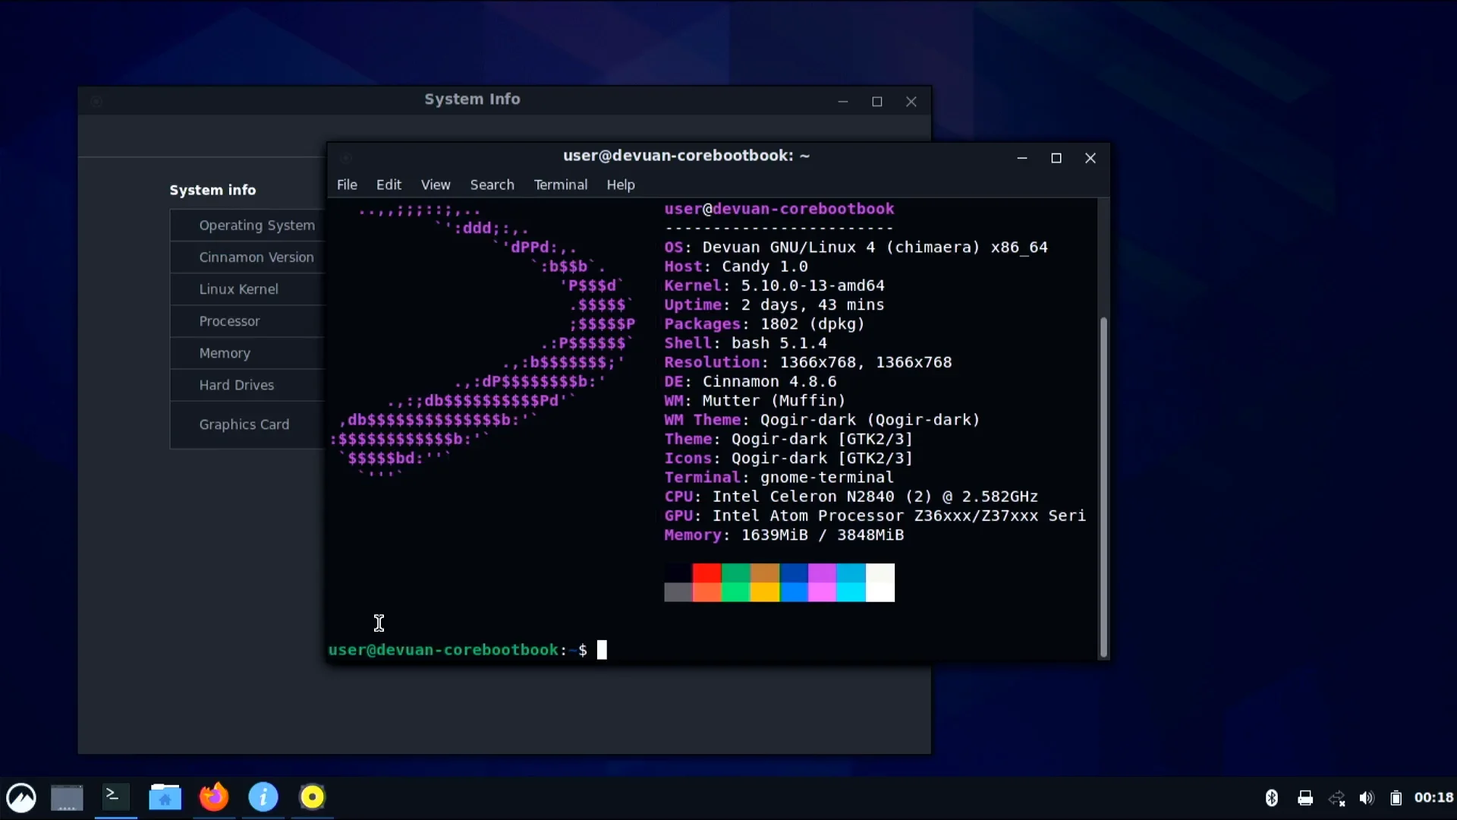Screen dimensions: 1457x820
Task: Open the terminal View menu
Action: point(436,184)
